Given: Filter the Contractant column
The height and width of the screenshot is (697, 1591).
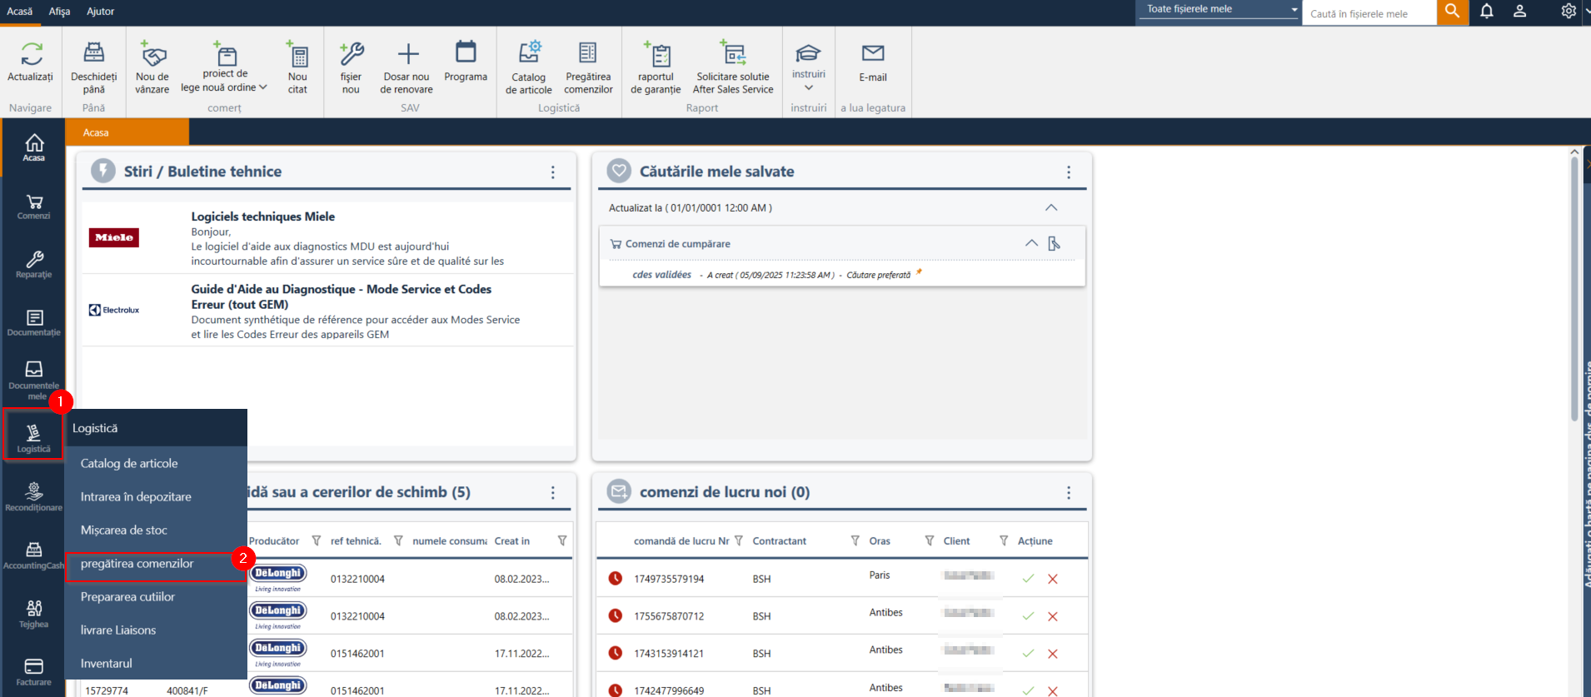Looking at the screenshot, I should pos(855,540).
